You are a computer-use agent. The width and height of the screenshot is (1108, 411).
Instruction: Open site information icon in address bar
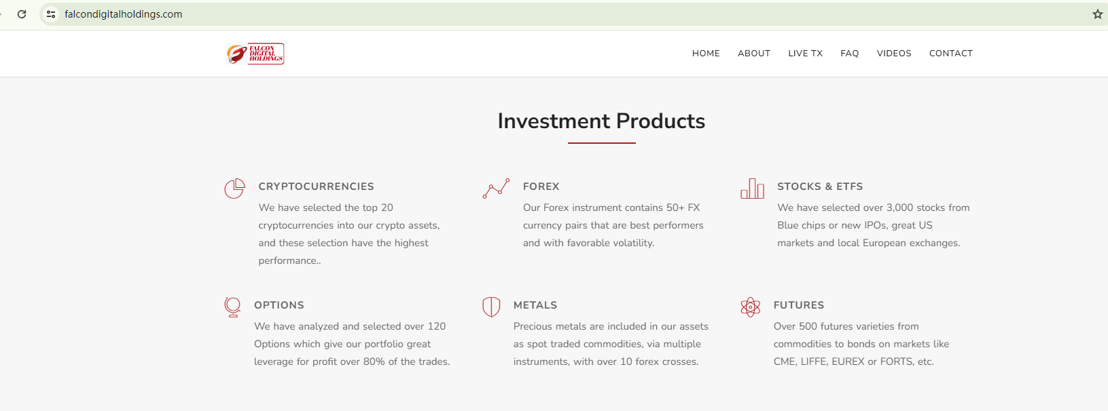51,14
